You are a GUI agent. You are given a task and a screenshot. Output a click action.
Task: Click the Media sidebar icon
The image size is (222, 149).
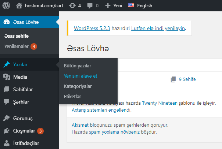[7, 77]
